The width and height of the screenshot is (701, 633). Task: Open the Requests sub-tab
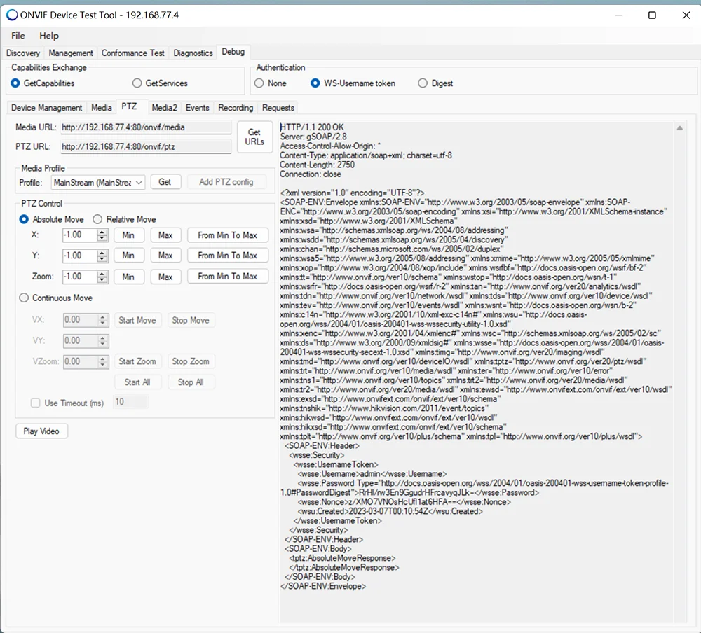click(278, 108)
